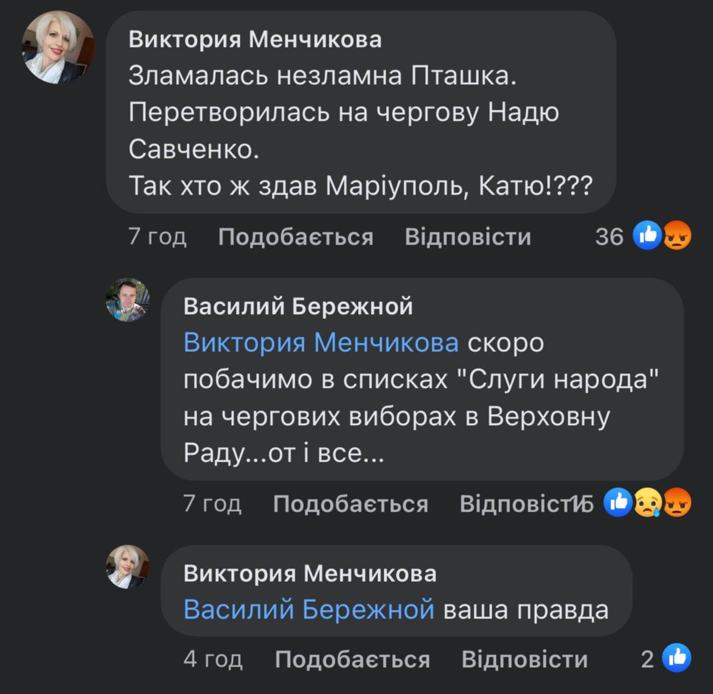Click the blue Василий Бережной mention in the last reply
The width and height of the screenshot is (713, 694).
(309, 610)
